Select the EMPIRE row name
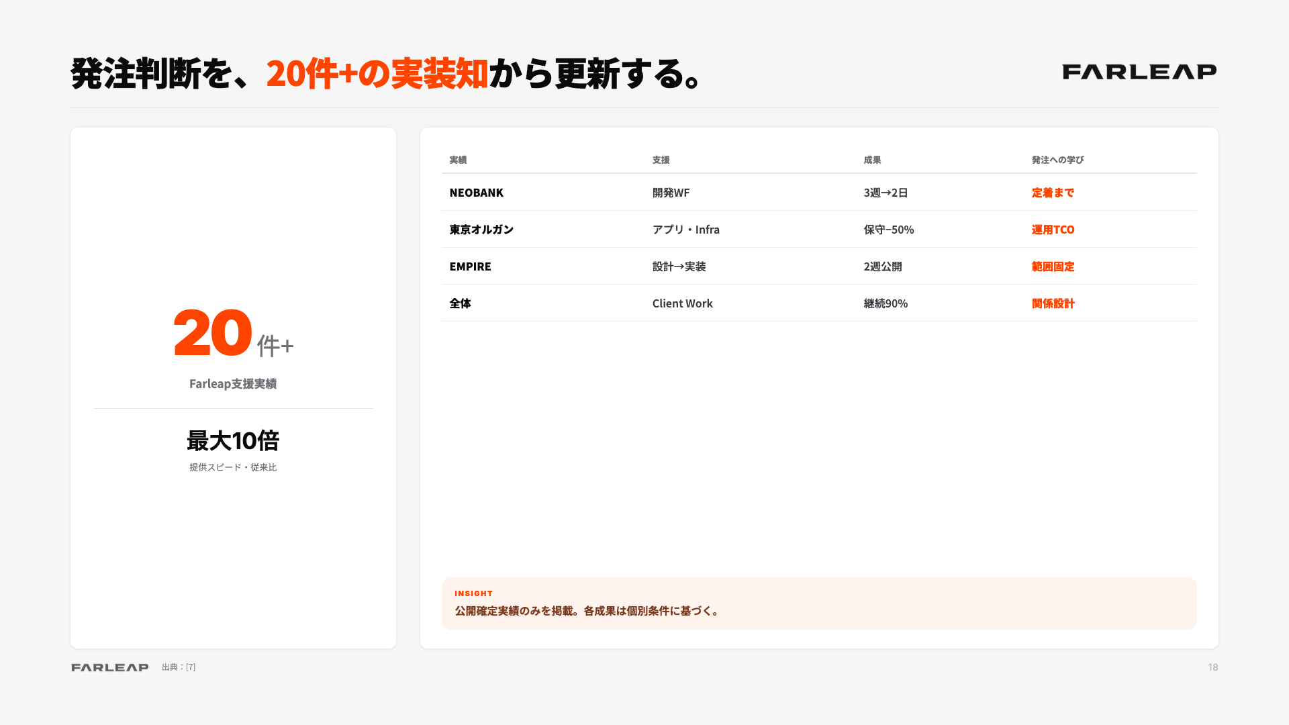Screen dimensions: 1289x725 coord(471,267)
